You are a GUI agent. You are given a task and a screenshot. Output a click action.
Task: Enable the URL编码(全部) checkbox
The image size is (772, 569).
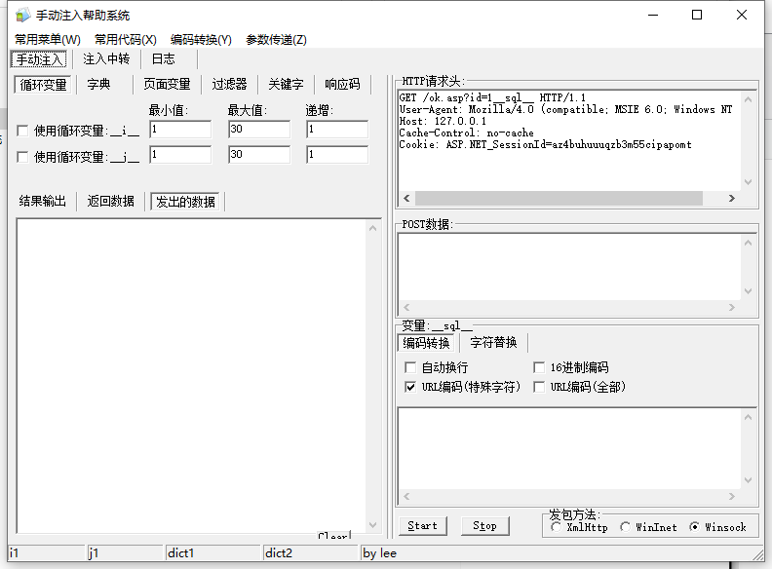point(539,387)
